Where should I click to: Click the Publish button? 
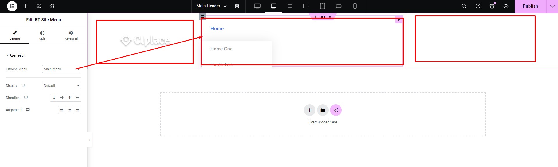tap(530, 6)
